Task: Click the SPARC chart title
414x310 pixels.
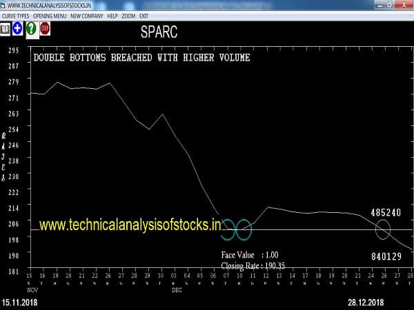Action: tap(159, 32)
